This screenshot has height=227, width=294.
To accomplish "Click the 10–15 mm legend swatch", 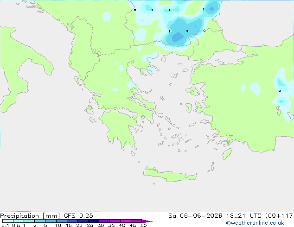I will click(x=62, y=221).
